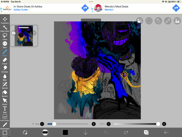
Task: Open the black color swatch
Action: click(65, 133)
